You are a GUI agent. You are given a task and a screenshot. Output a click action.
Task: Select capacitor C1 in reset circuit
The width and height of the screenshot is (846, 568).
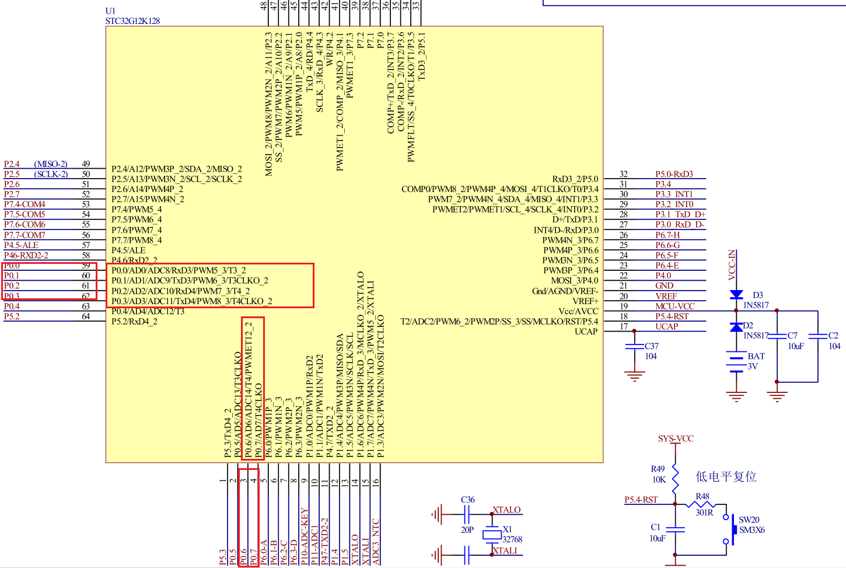click(x=676, y=530)
